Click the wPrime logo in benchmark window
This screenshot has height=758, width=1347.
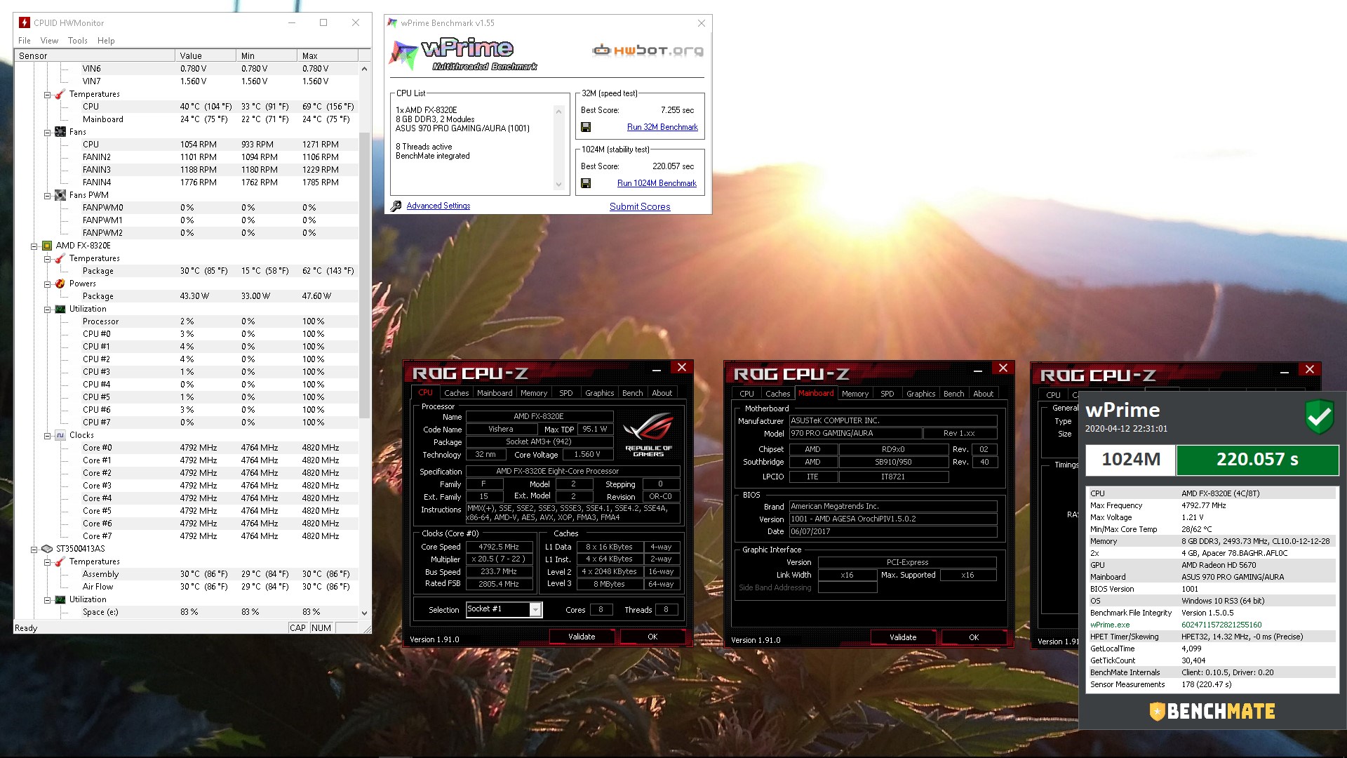pyautogui.click(x=464, y=55)
